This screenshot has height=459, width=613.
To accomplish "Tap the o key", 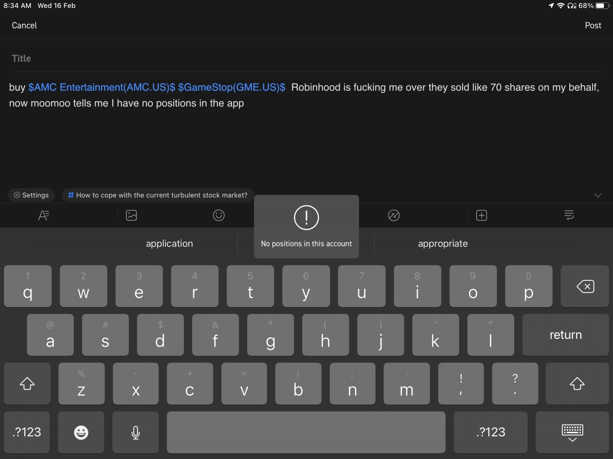I will 473,286.
